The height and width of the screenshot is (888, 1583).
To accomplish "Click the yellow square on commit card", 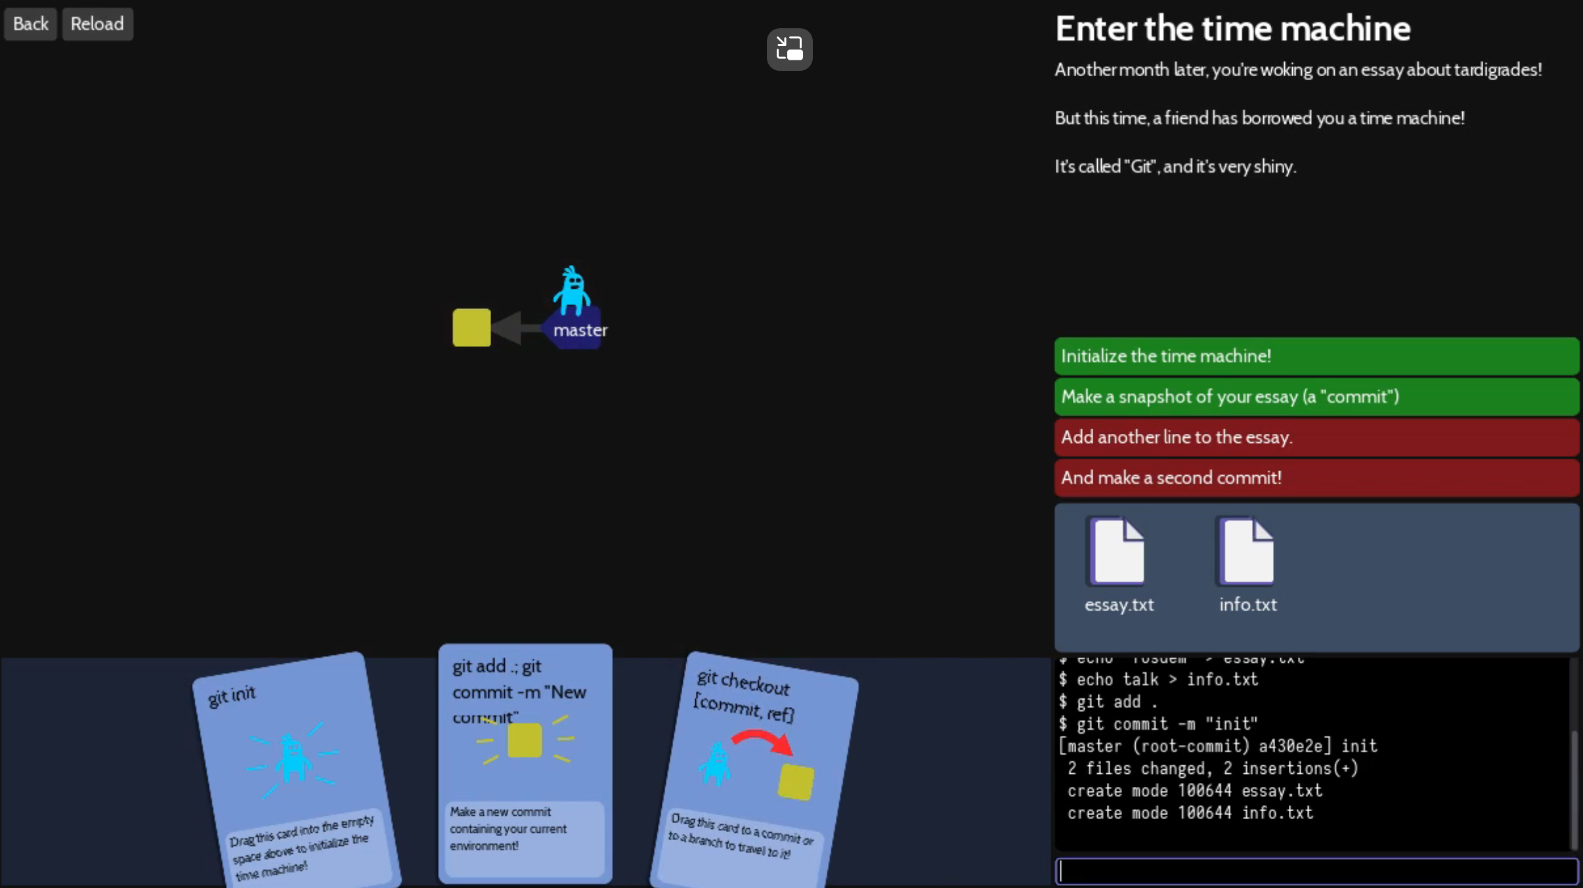I will pyautogui.click(x=524, y=740).
